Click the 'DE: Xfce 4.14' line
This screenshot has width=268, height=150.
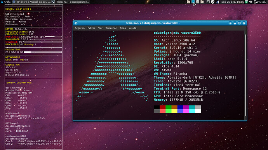click(166, 66)
